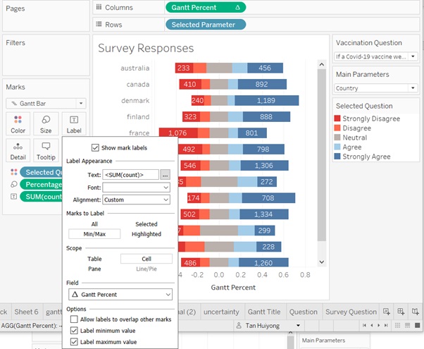Viewport: 424px width, 349px height.
Task: Open the Detail mark card
Action: (x=18, y=149)
